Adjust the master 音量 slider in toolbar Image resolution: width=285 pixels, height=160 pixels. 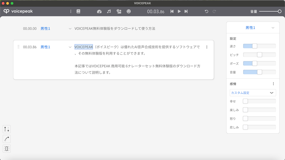tap(270, 11)
